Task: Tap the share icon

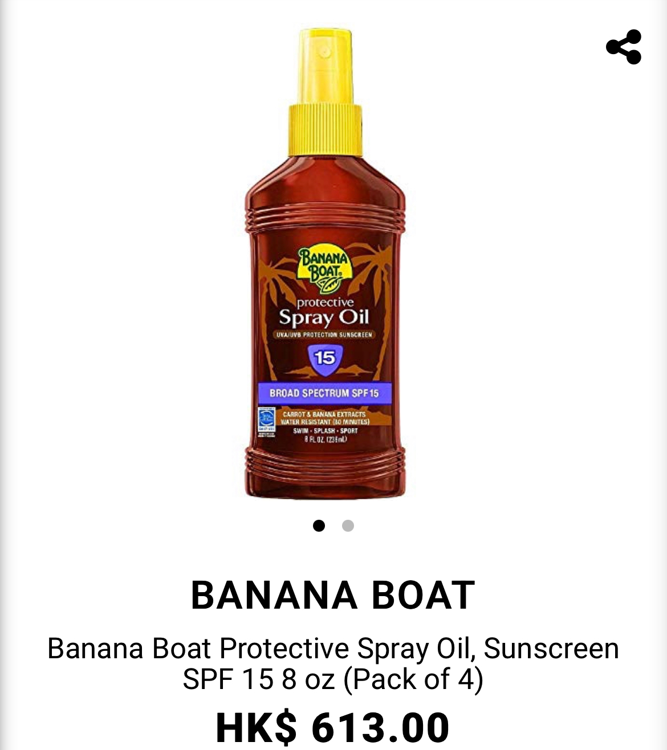Action: 624,47
